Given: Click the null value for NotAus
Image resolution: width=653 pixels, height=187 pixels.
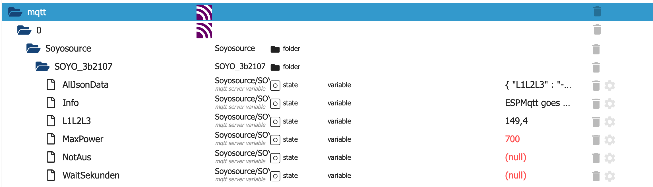Looking at the screenshot, I should tap(515, 157).
